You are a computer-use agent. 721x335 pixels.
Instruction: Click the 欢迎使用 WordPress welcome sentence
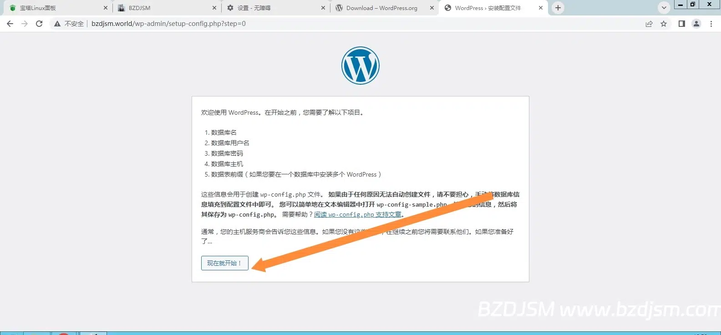(283, 112)
